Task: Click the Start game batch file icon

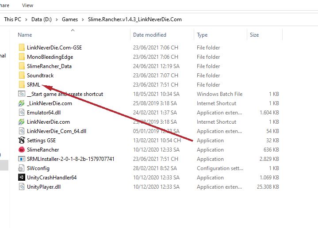Action: (22, 94)
